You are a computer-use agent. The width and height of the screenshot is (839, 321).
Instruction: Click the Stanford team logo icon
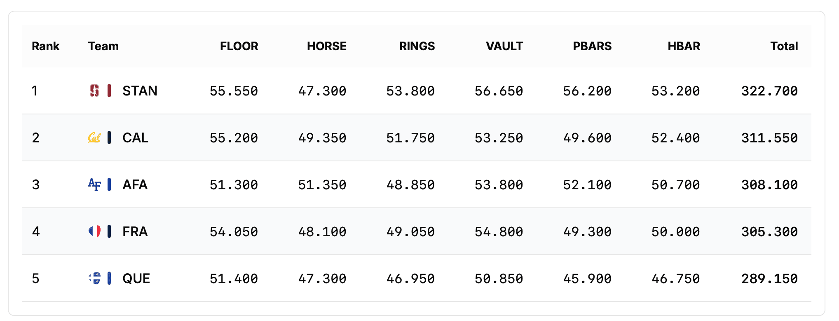(94, 91)
